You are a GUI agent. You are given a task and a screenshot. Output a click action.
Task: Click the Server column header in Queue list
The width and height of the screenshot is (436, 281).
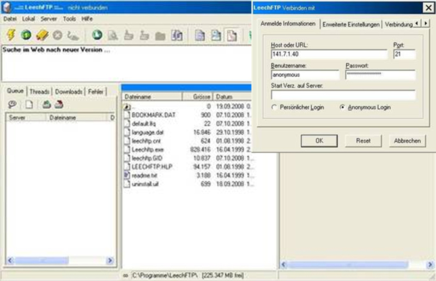tap(26, 118)
